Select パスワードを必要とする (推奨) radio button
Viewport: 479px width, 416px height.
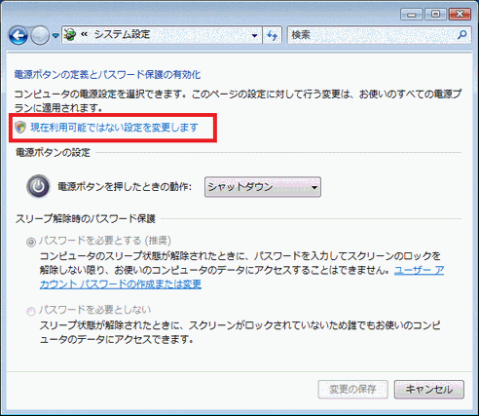click(31, 242)
